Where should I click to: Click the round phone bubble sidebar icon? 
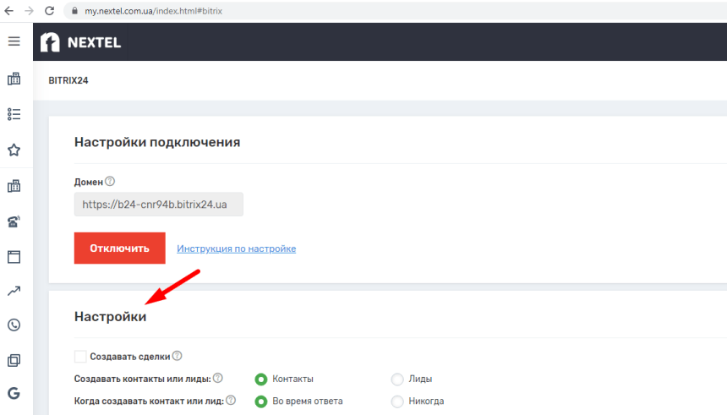pyautogui.click(x=14, y=325)
